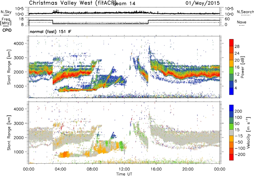This screenshot has width=254, height=176.
Task: Click the '20:00' time axis label
Action: pyautogui.click(x=188, y=169)
